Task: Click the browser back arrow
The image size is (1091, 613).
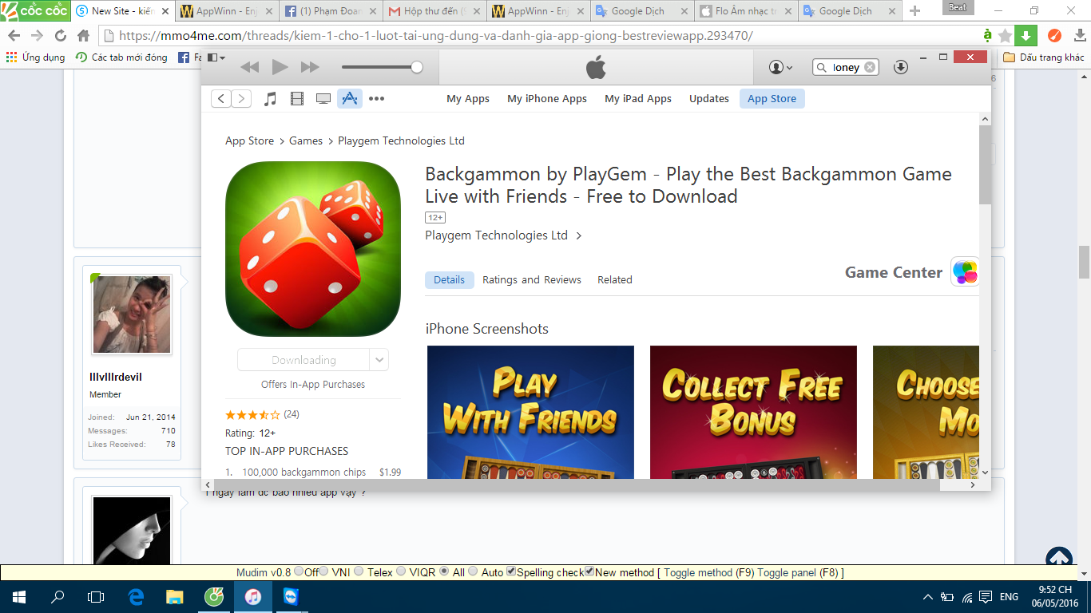Action: coord(14,36)
